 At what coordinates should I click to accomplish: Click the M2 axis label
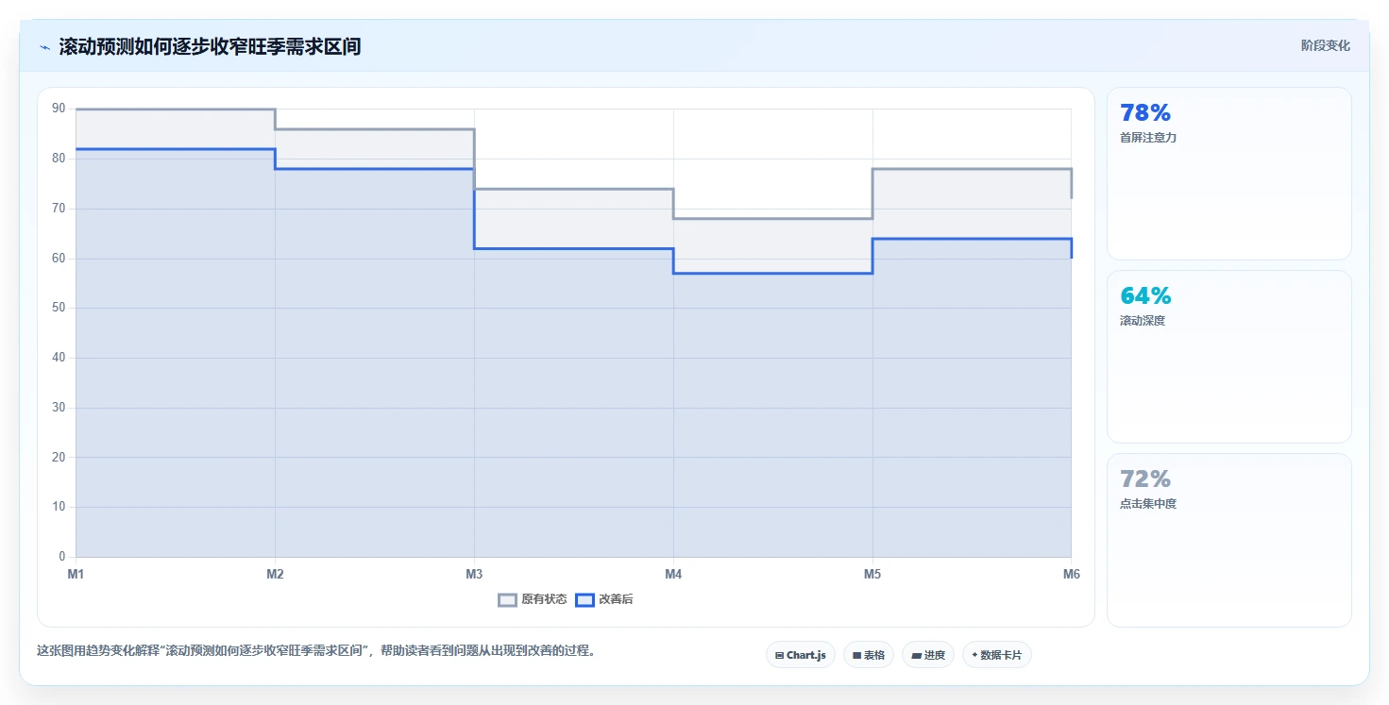275,574
